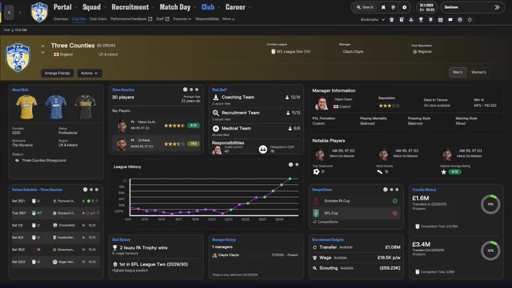The image size is (512, 288).
Task: Expand the Squad menu chevron
Action: (x=105, y=8)
